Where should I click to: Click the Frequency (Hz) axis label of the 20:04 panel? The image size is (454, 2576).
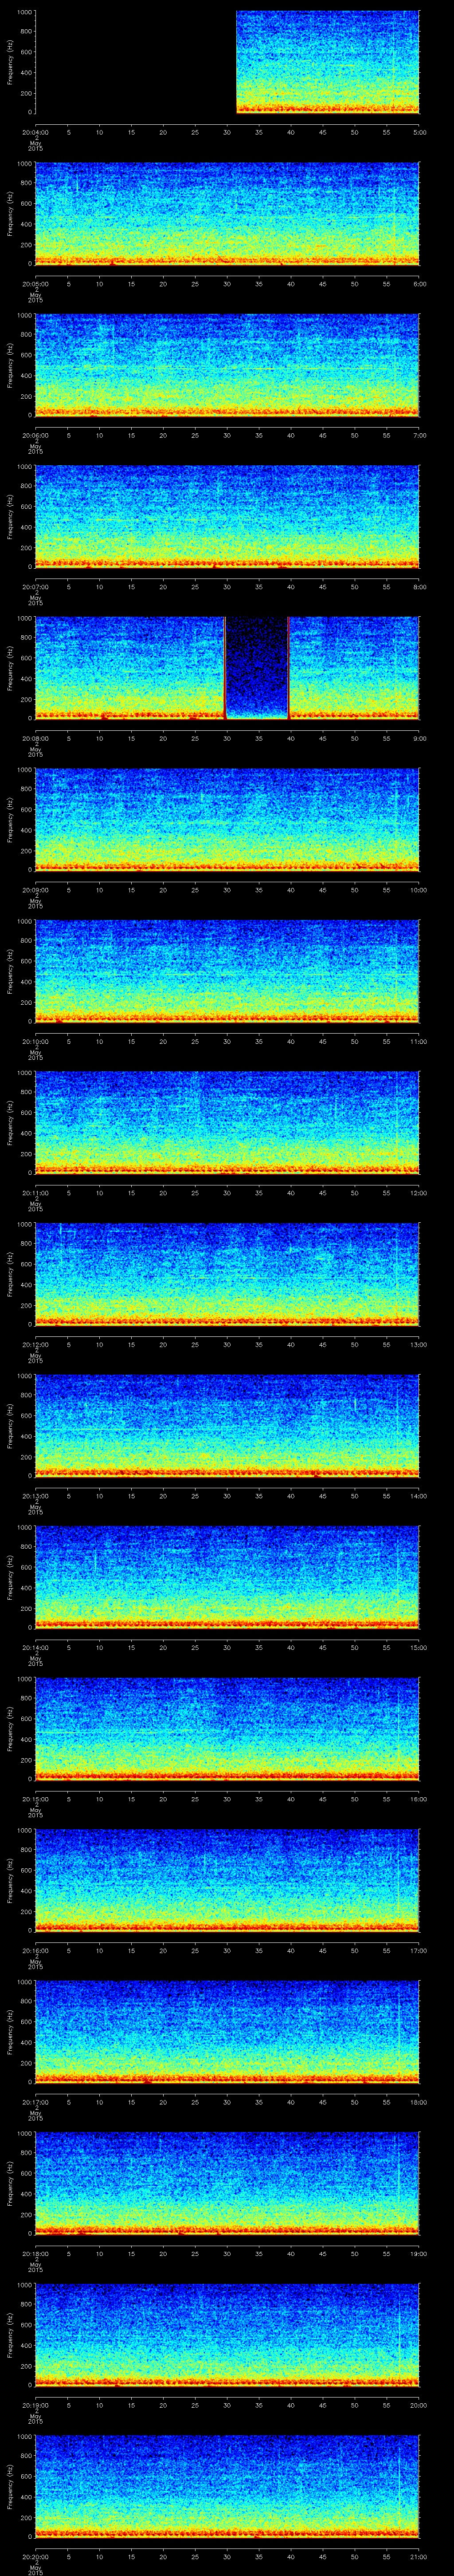pyautogui.click(x=10, y=62)
